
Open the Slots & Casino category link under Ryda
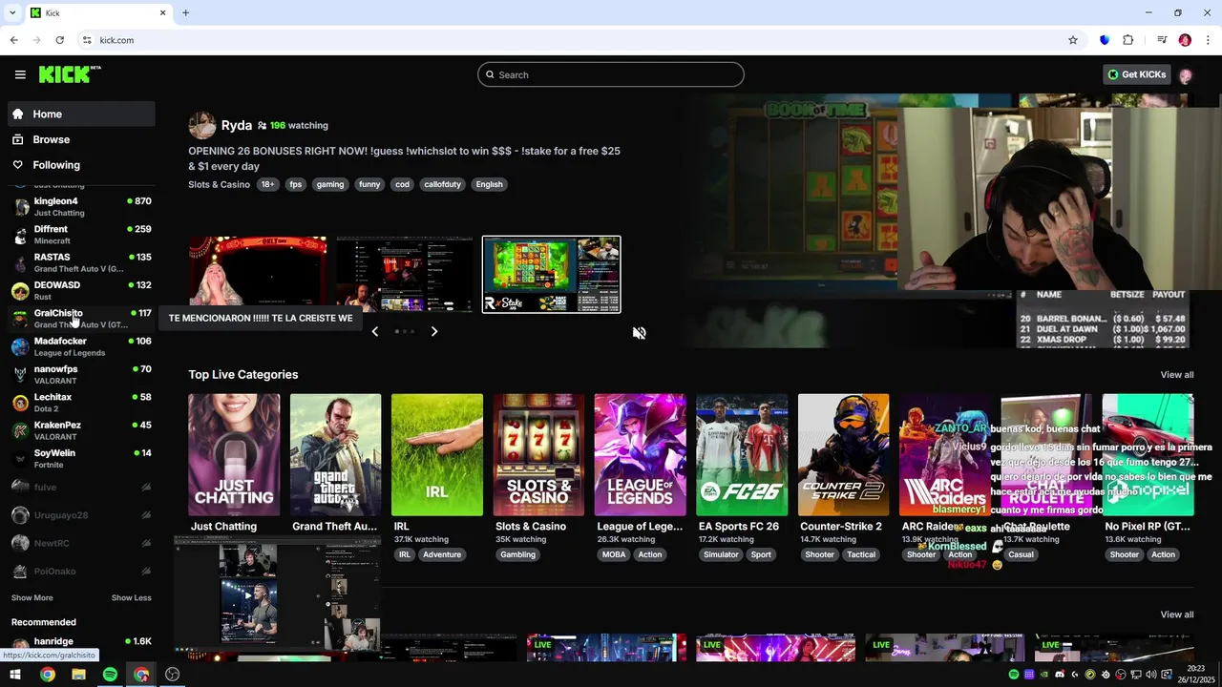click(x=219, y=184)
